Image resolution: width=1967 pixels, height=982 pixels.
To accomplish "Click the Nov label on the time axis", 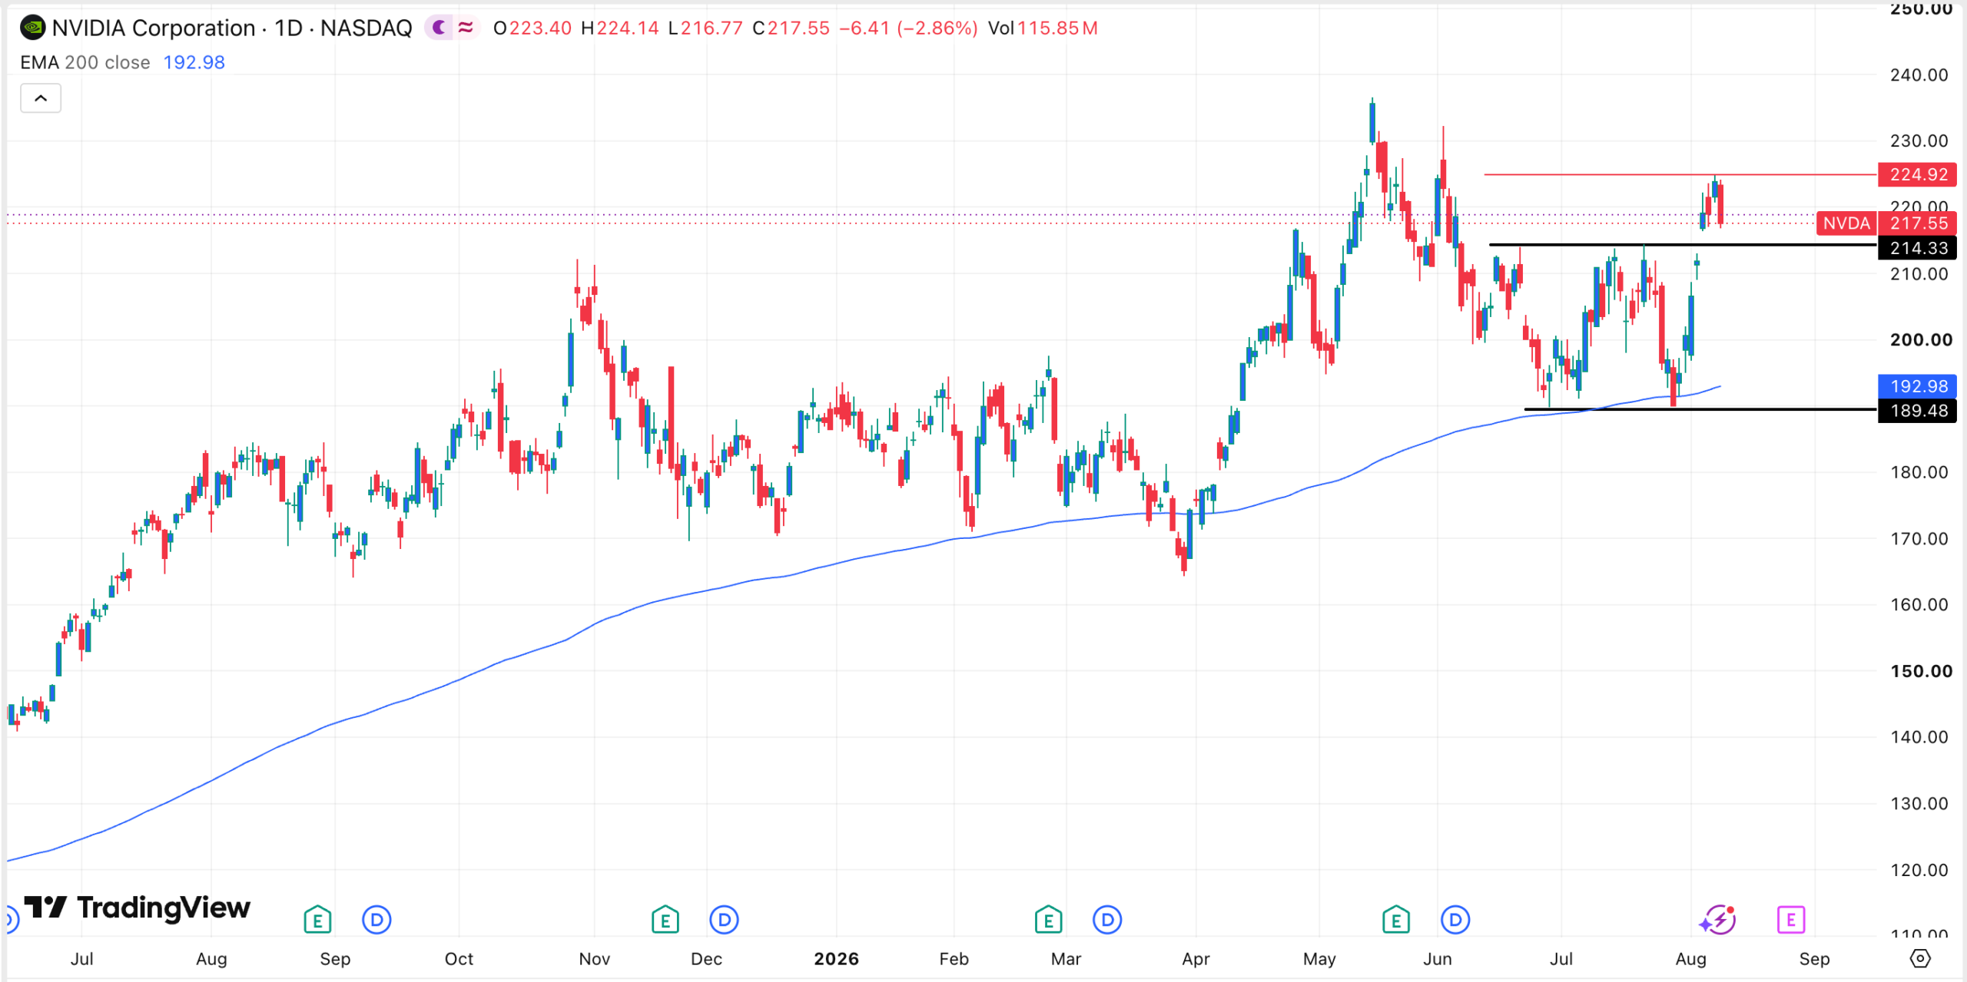I will [595, 959].
